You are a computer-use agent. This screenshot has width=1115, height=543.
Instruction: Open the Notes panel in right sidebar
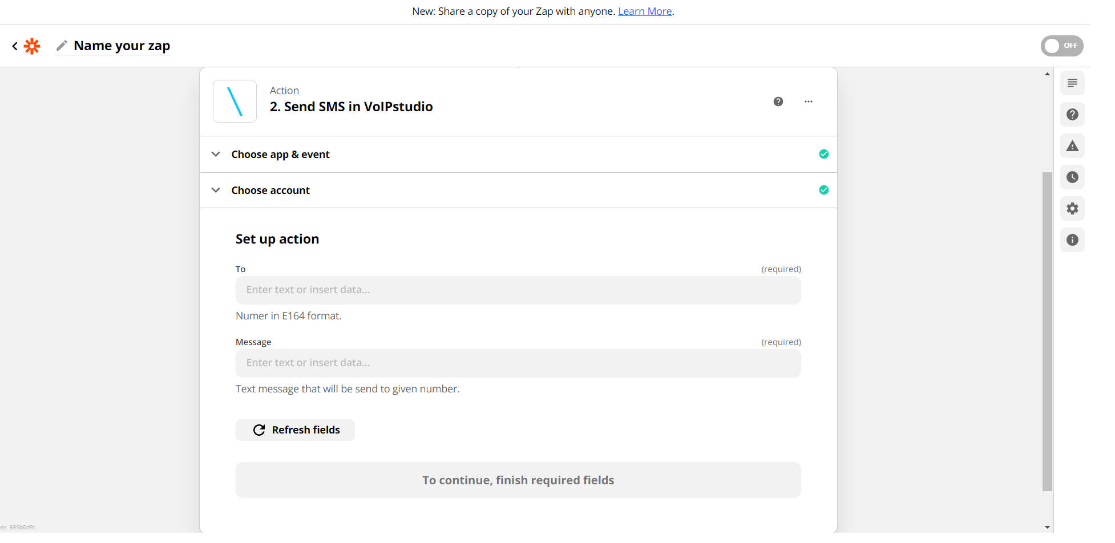(1073, 83)
